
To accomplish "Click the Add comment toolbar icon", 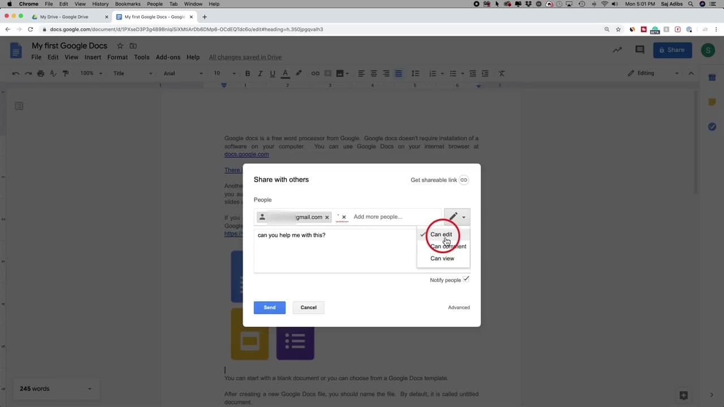I will tap(327, 73).
